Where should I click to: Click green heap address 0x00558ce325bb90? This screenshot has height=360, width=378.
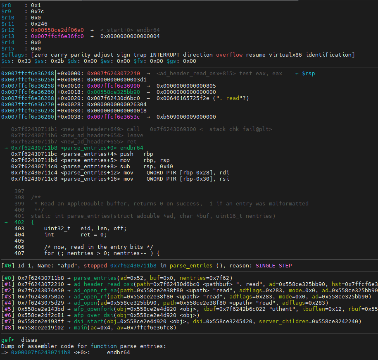pyautogui.click(x=114, y=92)
